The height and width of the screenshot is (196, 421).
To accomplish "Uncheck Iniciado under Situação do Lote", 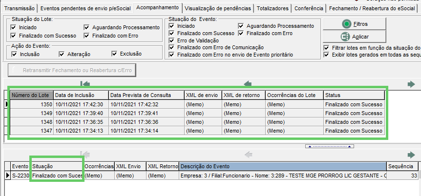I will click(x=13, y=27).
